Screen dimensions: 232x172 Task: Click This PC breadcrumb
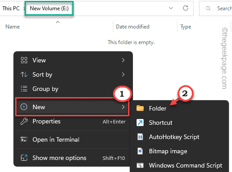11,8
